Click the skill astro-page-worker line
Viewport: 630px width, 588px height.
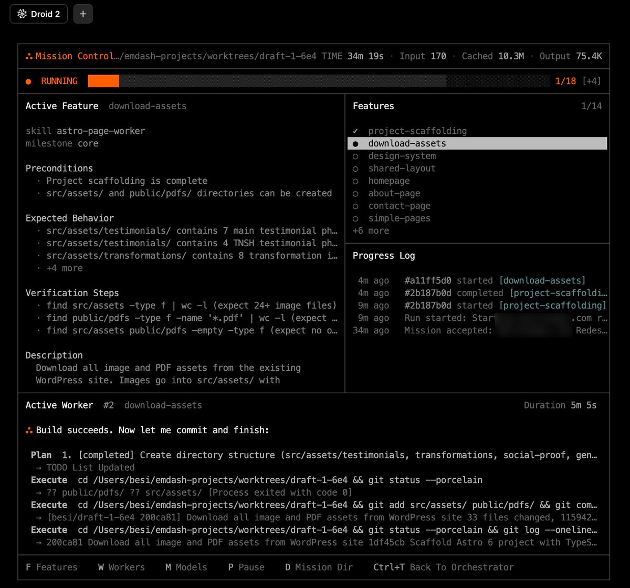click(x=85, y=131)
